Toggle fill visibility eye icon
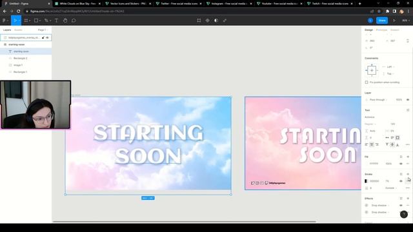Viewport: 413px width, 232px height. [401, 164]
